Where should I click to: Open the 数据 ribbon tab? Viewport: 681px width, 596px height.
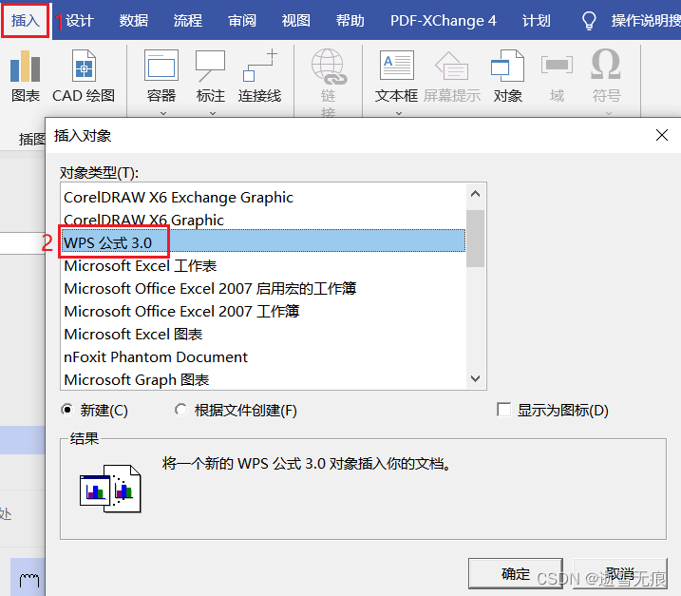coord(134,20)
